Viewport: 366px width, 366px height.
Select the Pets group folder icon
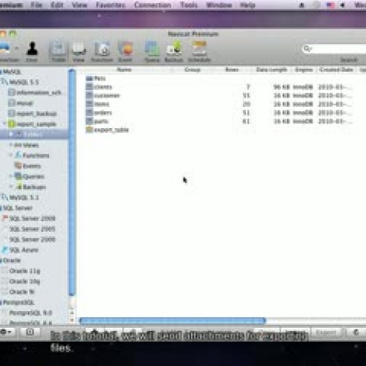(x=89, y=78)
